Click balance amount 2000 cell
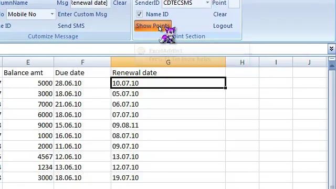Image resolution: width=336 pixels, height=189 pixels. point(28,146)
